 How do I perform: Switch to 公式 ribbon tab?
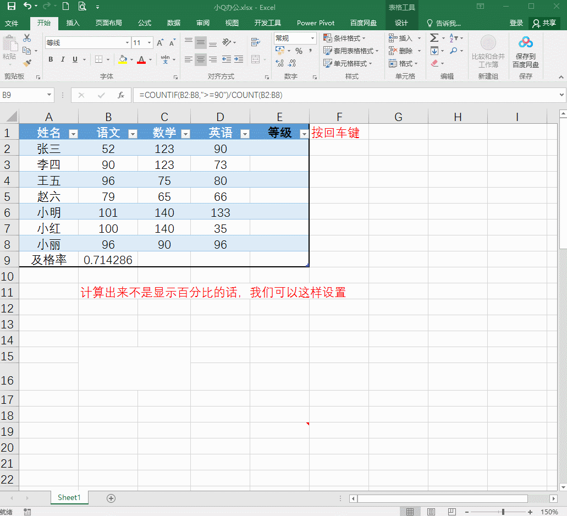point(144,23)
